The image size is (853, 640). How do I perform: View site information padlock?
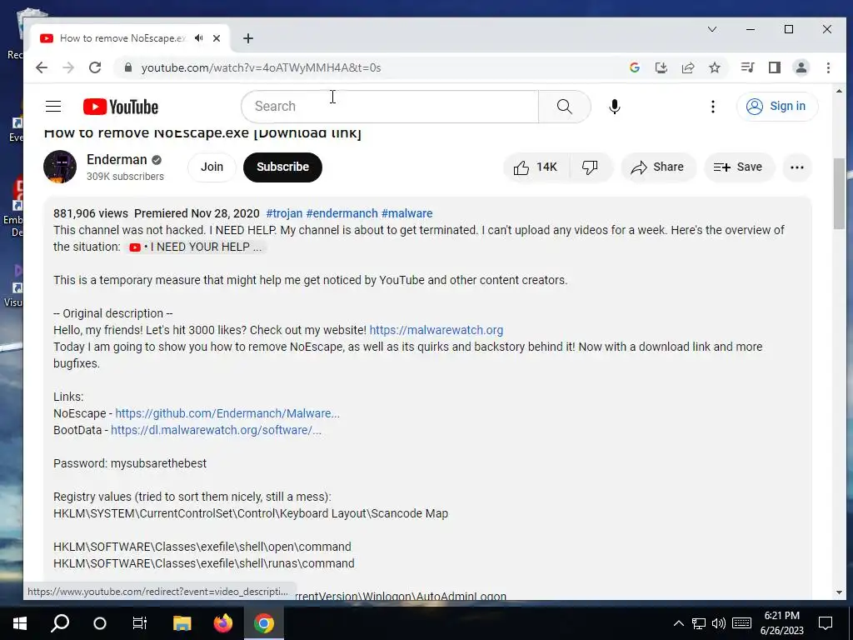pos(128,67)
